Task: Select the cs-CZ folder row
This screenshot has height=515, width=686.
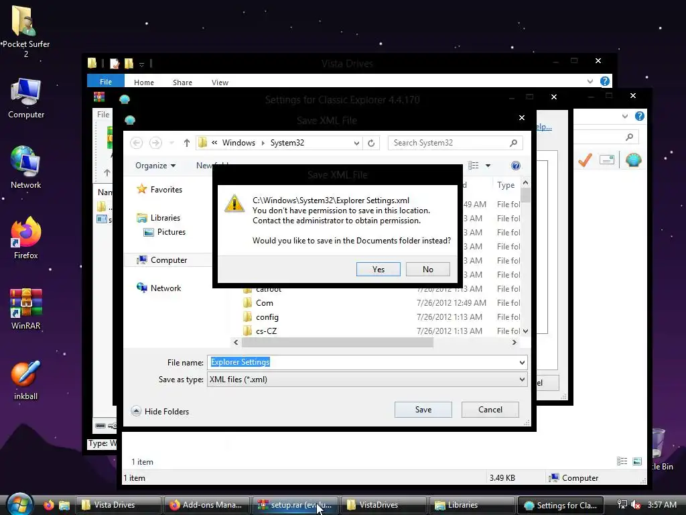Action: pyautogui.click(x=376, y=331)
